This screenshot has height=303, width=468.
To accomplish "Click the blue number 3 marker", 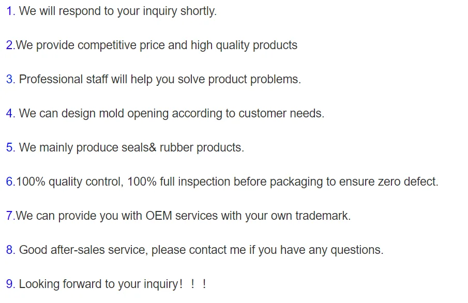I will (x=9, y=80).
